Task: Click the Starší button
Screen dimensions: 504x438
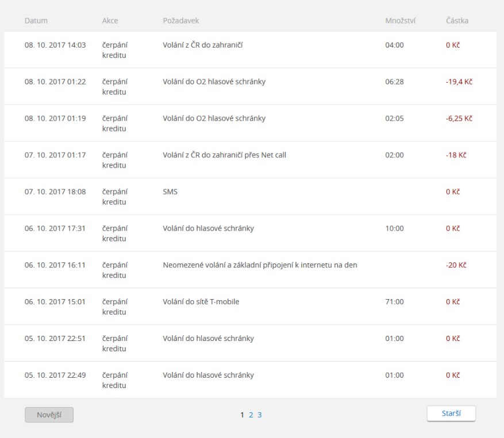Action: (451, 414)
